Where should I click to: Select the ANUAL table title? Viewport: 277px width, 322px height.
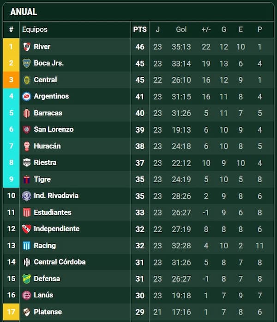point(24,12)
